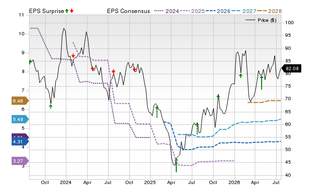
Task: Click the 95 label on the price axis
Action: pos(288,35)
